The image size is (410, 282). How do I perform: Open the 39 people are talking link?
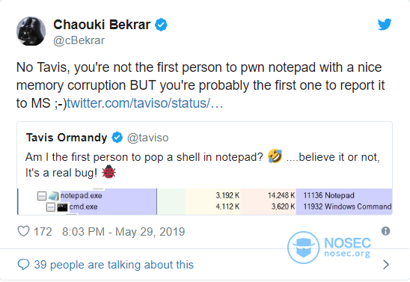[114, 265]
